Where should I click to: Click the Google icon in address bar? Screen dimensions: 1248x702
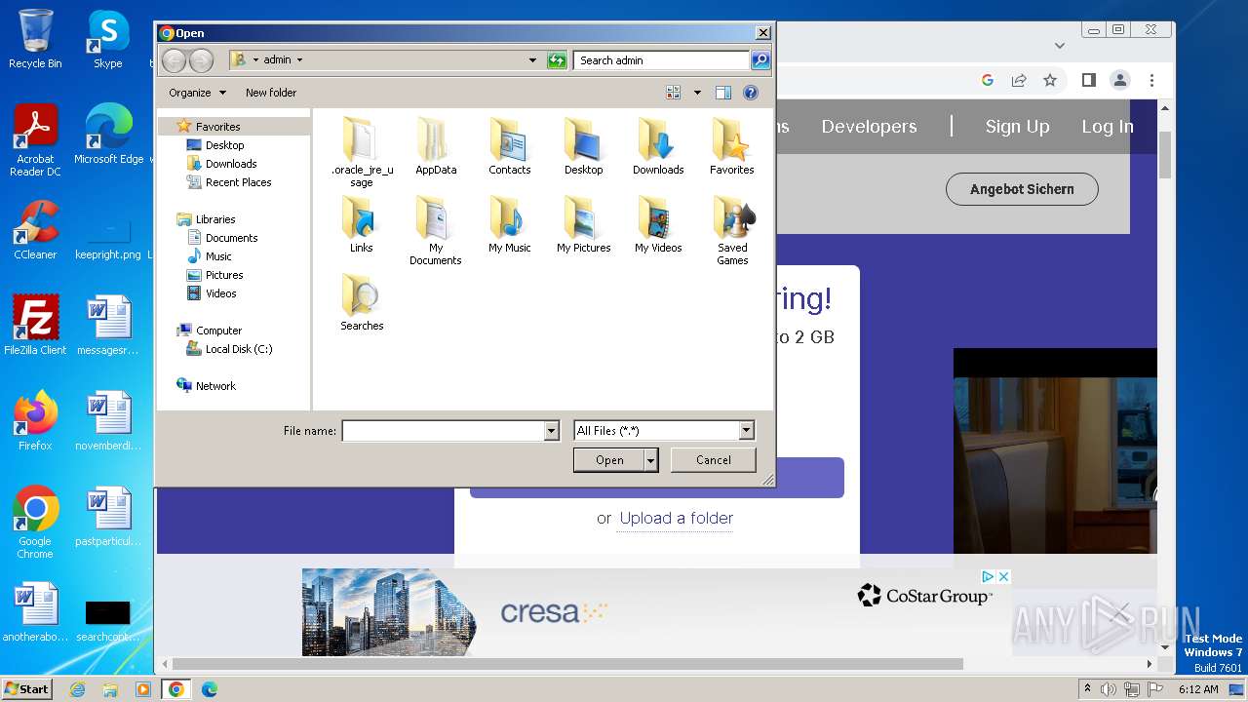coord(988,80)
